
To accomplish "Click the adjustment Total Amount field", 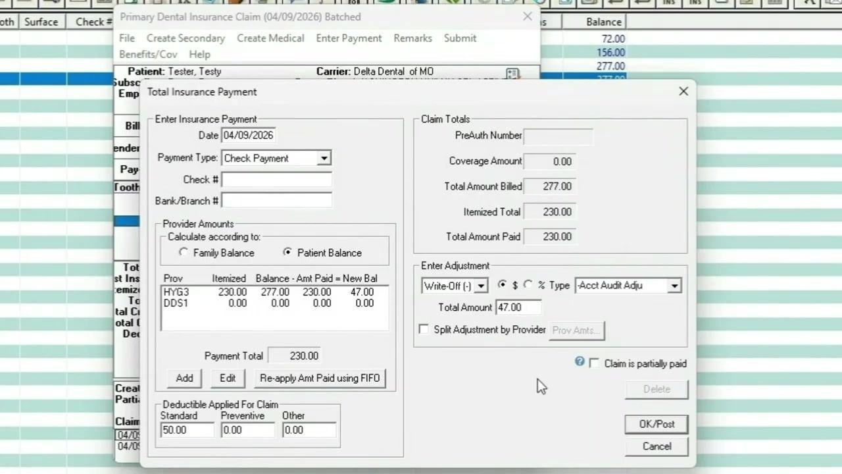I will 518,307.
